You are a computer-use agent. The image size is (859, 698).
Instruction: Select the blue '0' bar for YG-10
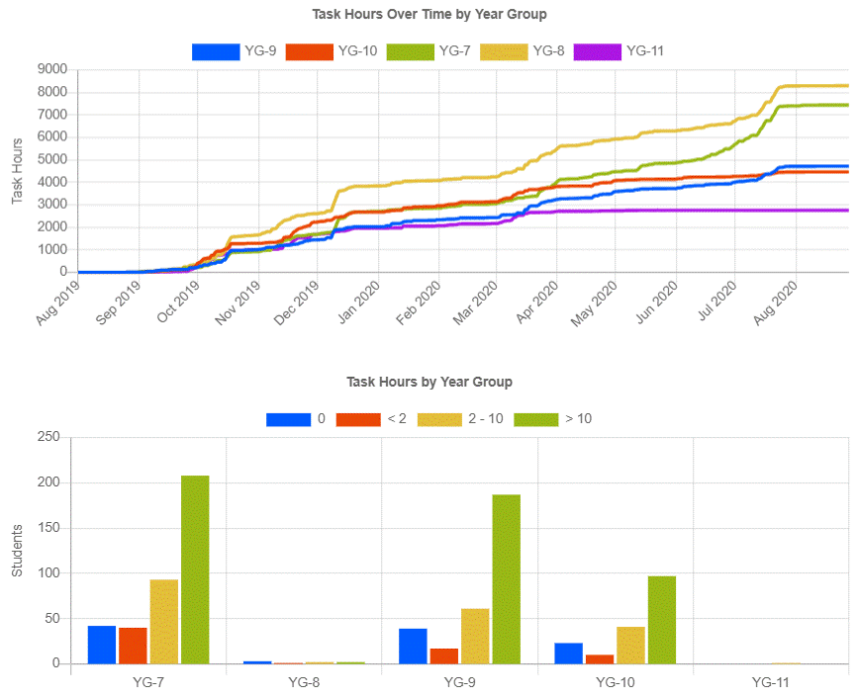point(569,654)
